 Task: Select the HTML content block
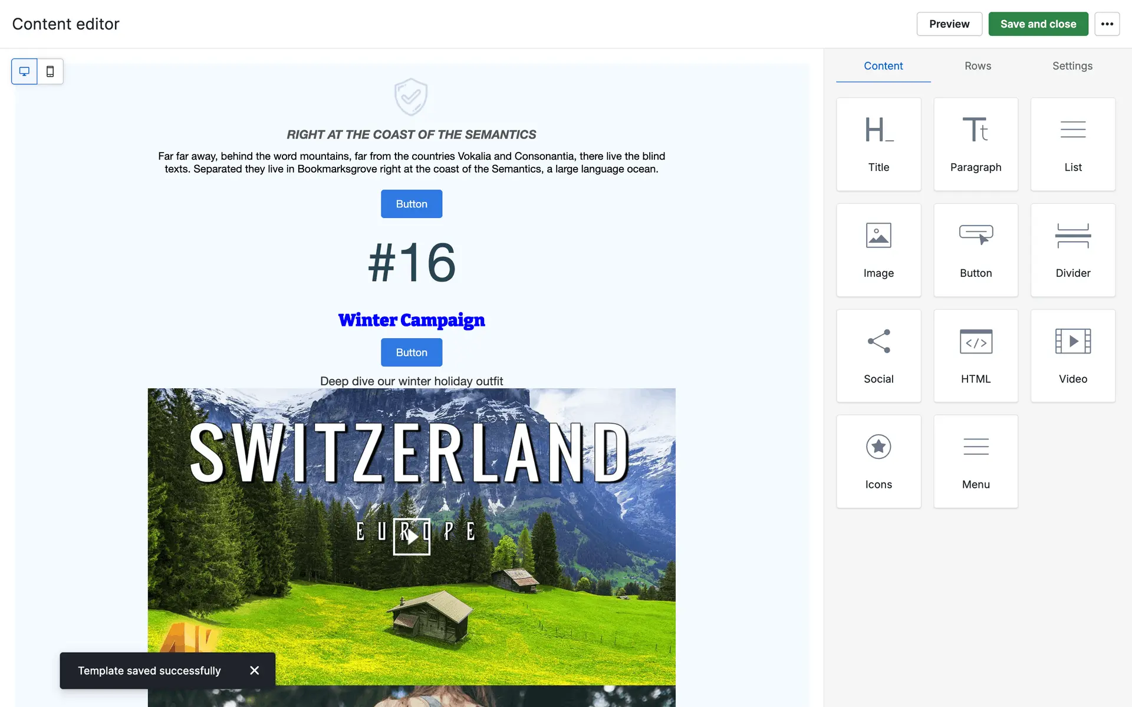976,356
